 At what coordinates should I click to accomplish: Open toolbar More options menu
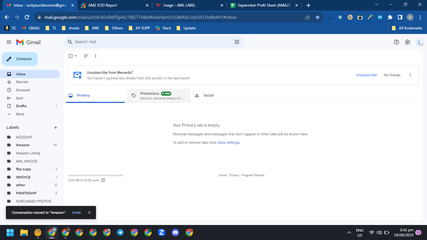[96, 56]
